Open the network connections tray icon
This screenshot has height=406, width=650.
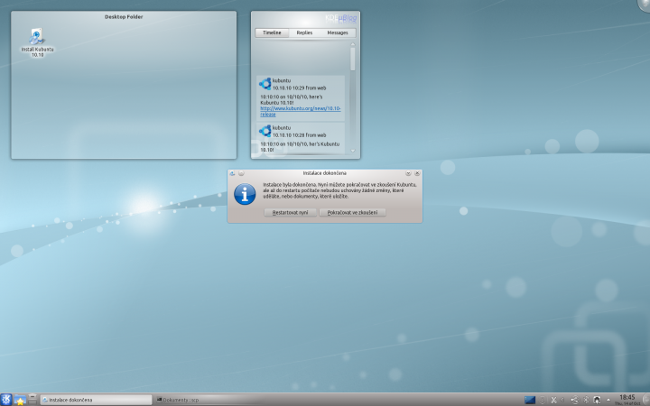tap(574, 401)
